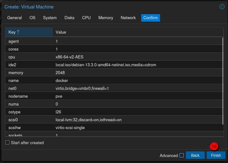This screenshot has width=228, height=163.
Task: Click the scsi0 local-lvm row
Action: 113,120
